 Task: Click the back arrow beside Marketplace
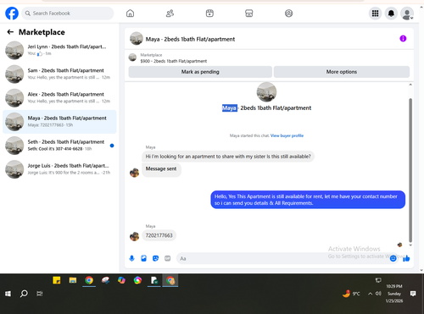[x=10, y=32]
